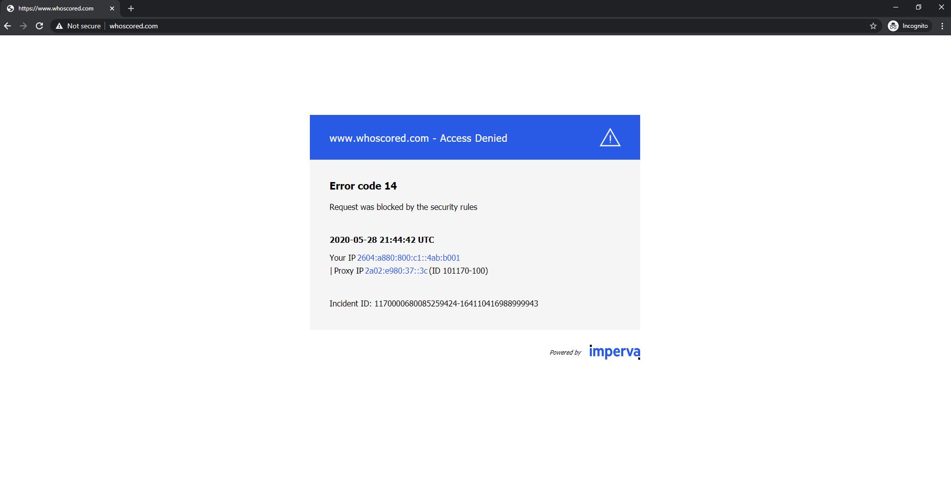Image resolution: width=951 pixels, height=489 pixels.
Task: Click the Not secure warning icon
Action: coord(59,26)
